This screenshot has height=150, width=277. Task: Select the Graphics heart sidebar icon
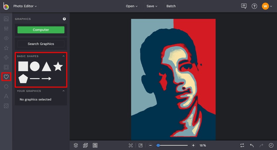[6, 77]
